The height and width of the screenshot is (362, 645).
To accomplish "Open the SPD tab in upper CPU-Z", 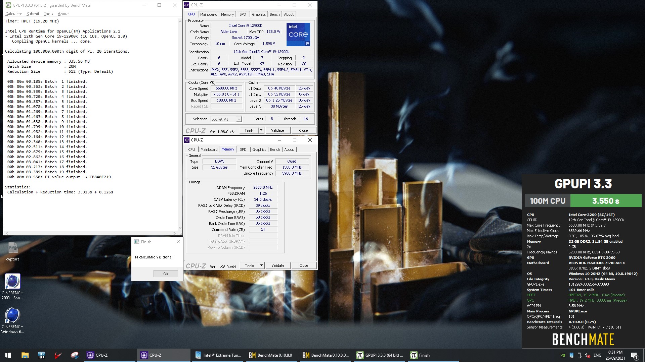I will tap(243, 14).
